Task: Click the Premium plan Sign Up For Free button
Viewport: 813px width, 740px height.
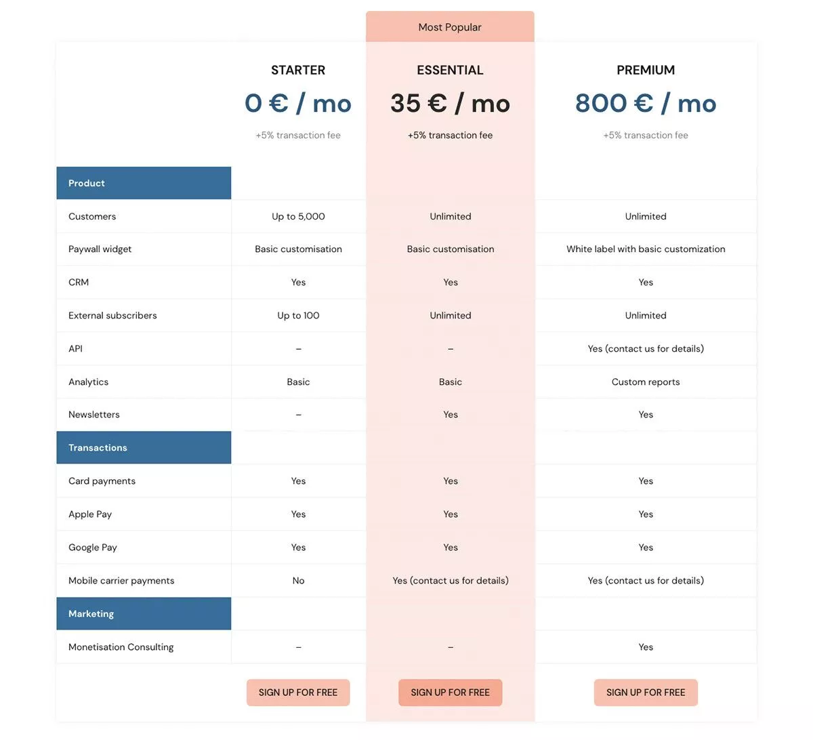Action: pyautogui.click(x=646, y=693)
